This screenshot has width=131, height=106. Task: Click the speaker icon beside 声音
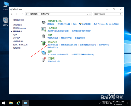point(43,36)
